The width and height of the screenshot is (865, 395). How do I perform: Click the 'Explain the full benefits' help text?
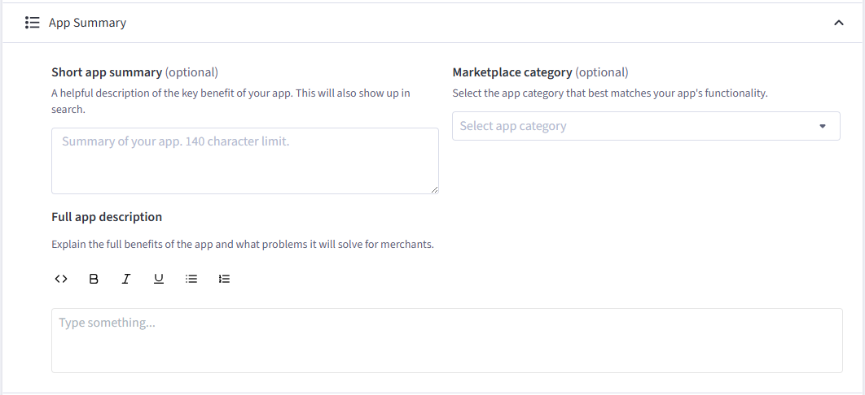243,245
